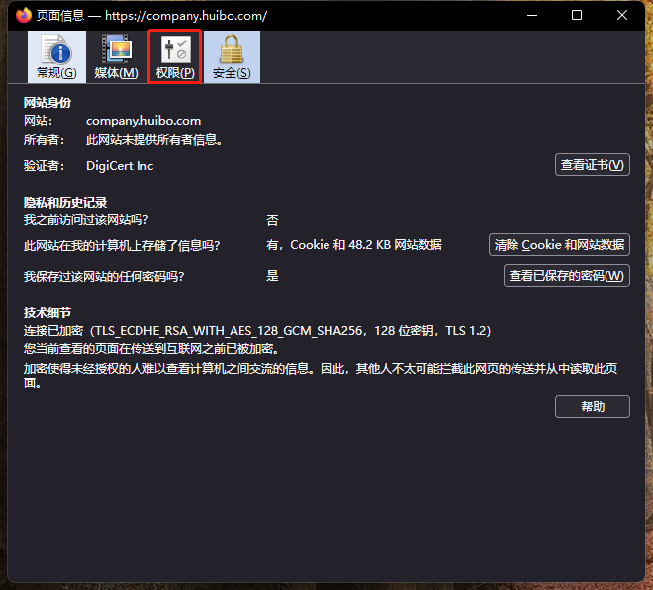This screenshot has height=590, width=653.
Task: Click 查看证书 to view the certificate
Action: [592, 165]
